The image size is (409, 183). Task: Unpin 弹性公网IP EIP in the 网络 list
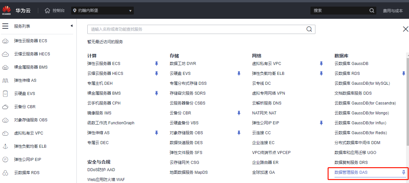tap(321, 123)
